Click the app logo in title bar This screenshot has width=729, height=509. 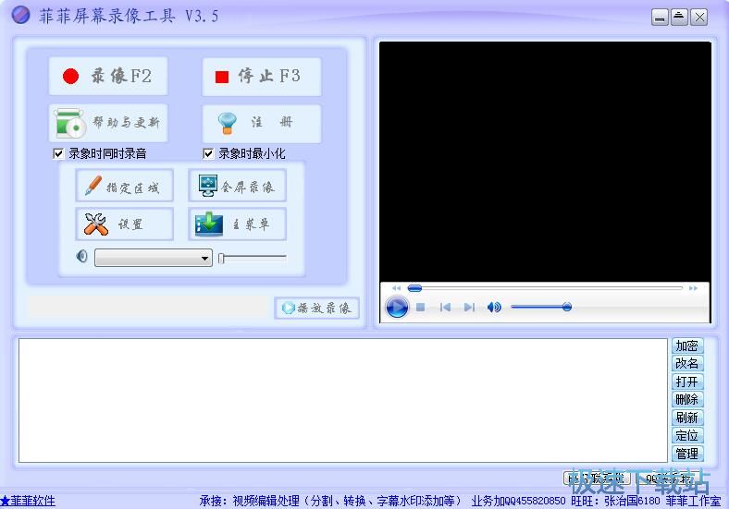(20, 15)
